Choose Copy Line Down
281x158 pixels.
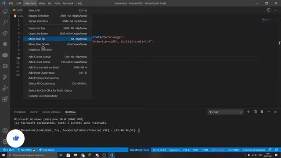click(x=58, y=33)
